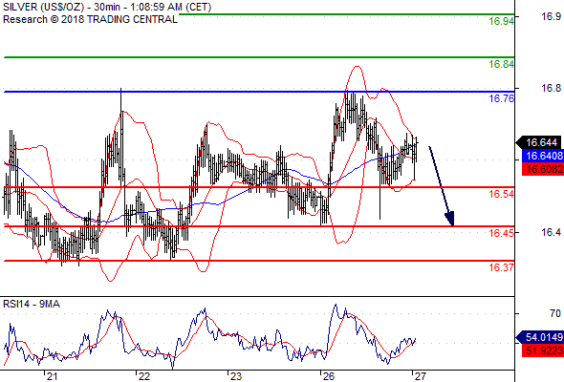
Task: Click the SILVER (US$/OZ) chart title
Action: (43, 7)
